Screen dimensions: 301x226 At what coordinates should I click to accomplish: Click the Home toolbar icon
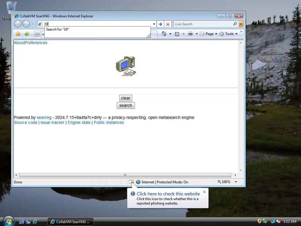(164, 34)
